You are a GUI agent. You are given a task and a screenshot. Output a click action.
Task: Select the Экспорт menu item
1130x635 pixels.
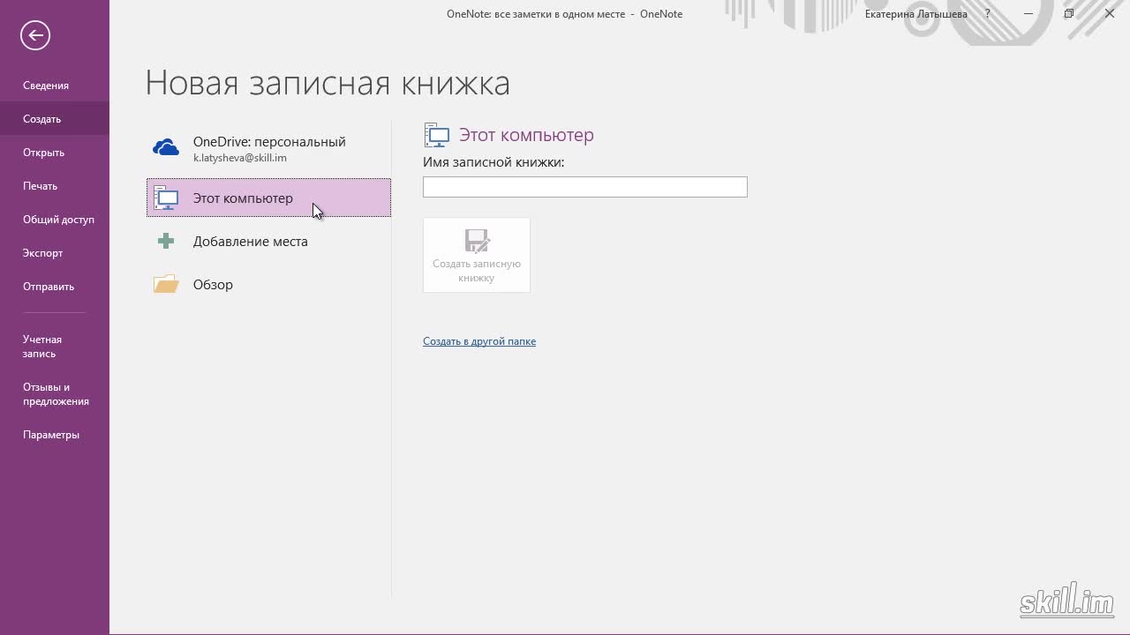coord(55,253)
